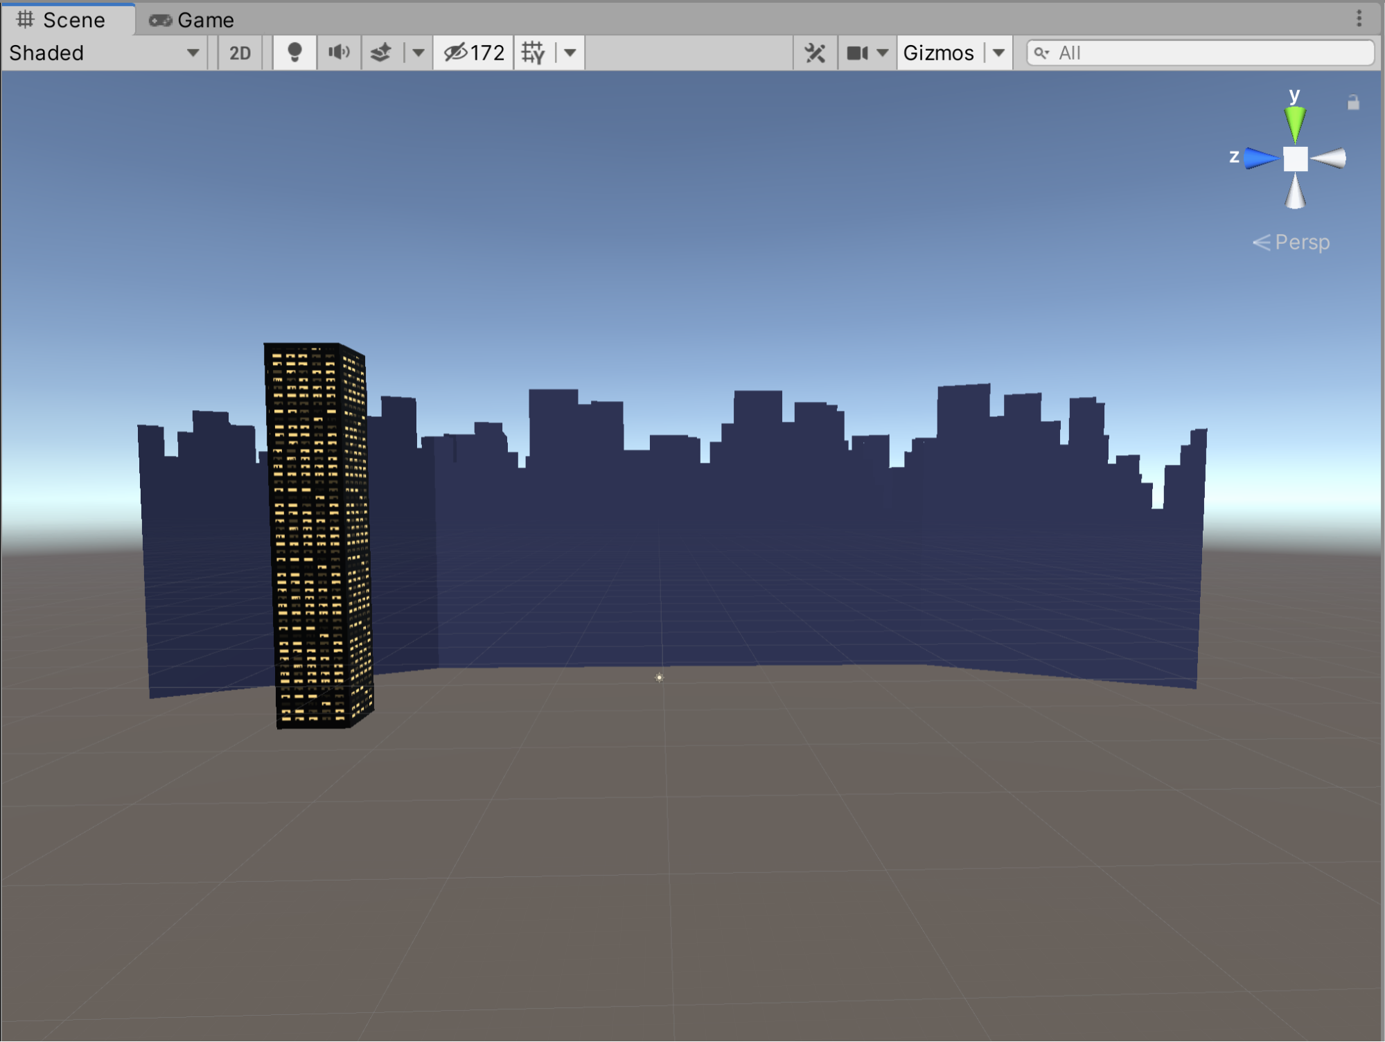1385x1042 pixels.
Task: Open the effects dropdown next to the fx icon
Action: [x=418, y=53]
